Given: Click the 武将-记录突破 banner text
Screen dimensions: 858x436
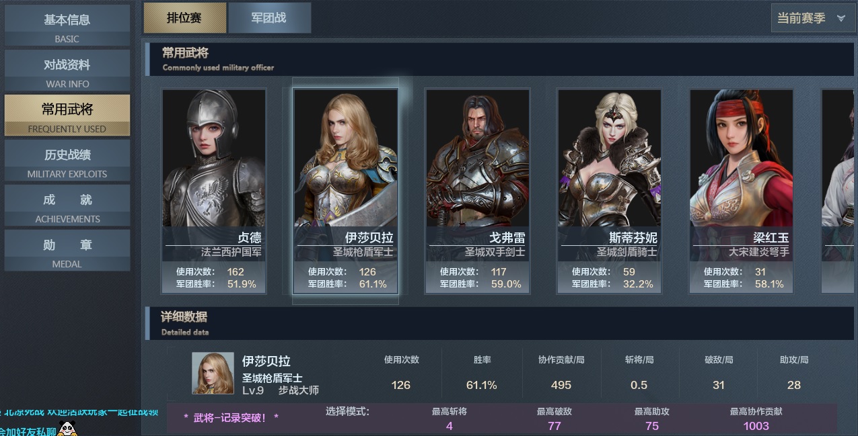Looking at the screenshot, I should click(x=231, y=418).
